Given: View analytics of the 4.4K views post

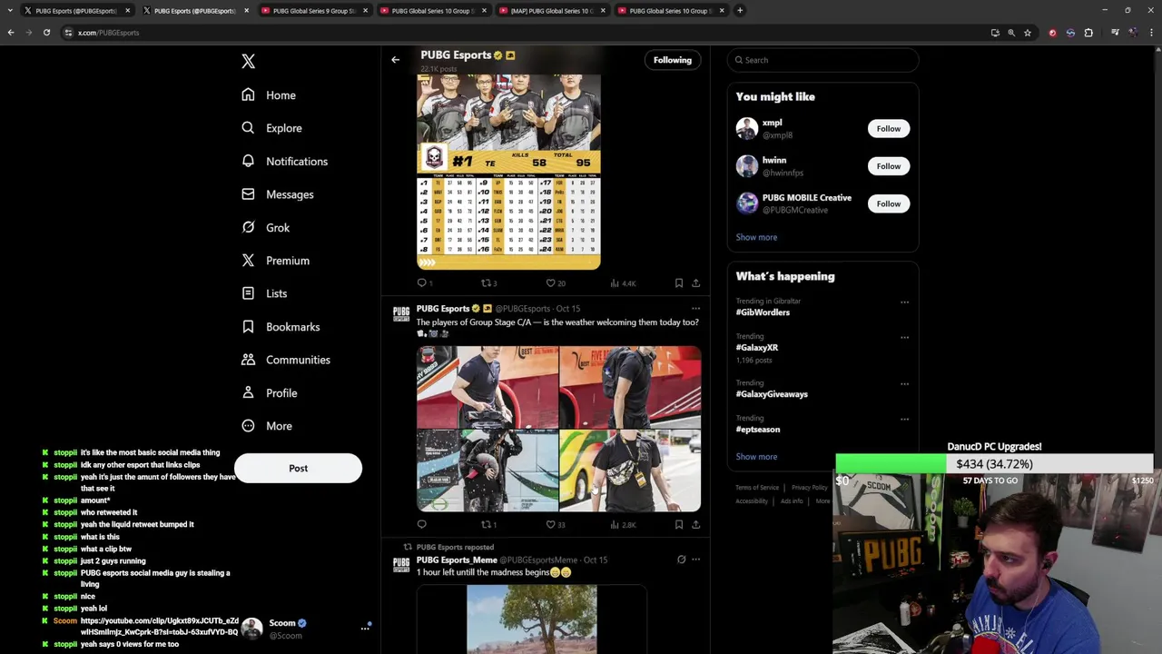Looking at the screenshot, I should [x=622, y=283].
